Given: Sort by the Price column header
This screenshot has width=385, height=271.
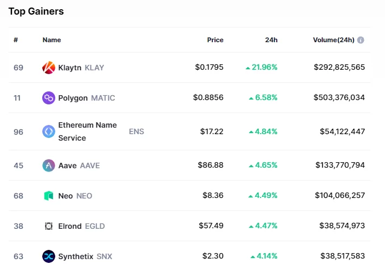Looking at the screenshot, I should click(x=215, y=40).
